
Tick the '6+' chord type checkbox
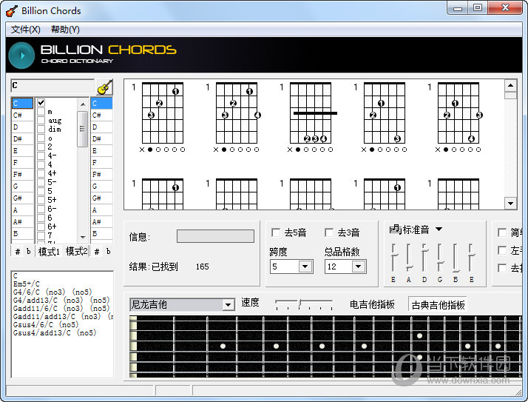coord(41,227)
